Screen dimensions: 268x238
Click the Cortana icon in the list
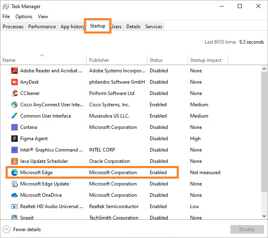[14, 127]
